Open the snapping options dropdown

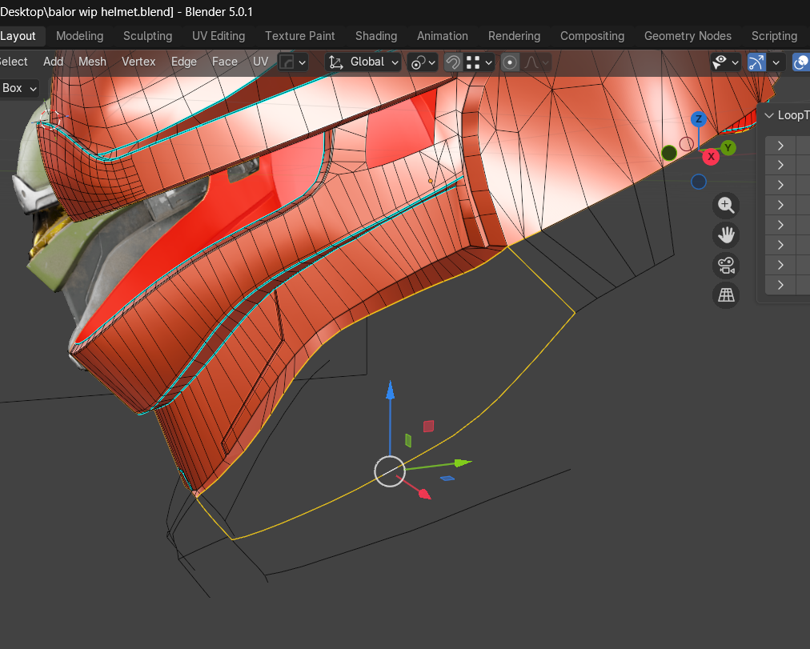tap(480, 62)
